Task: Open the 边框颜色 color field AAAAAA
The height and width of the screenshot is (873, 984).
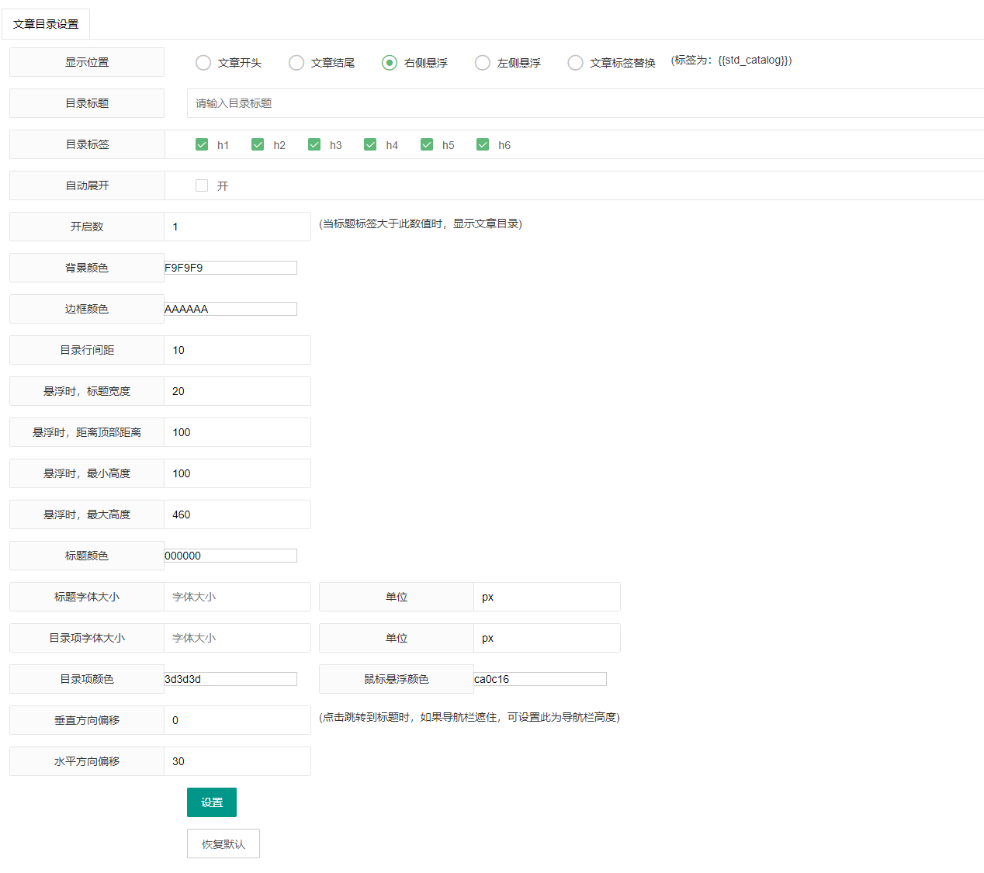Action: pyautogui.click(x=230, y=309)
